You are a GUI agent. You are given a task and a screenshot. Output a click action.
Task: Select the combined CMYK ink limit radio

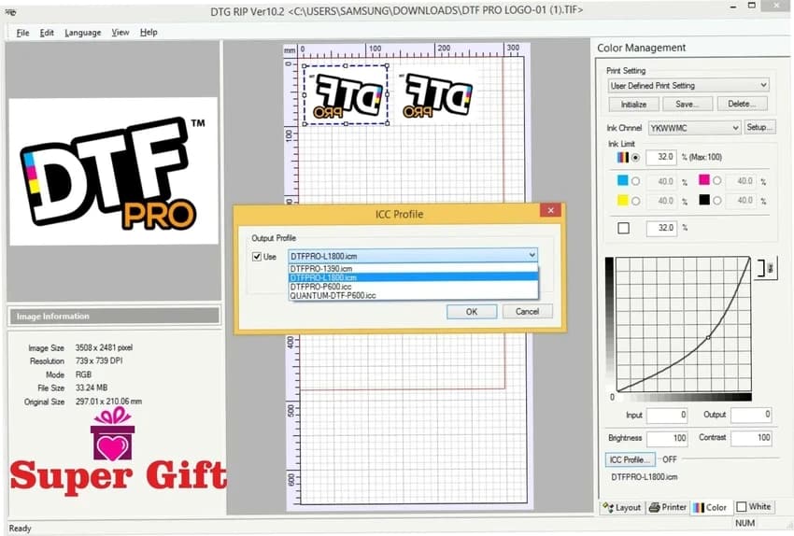635,158
